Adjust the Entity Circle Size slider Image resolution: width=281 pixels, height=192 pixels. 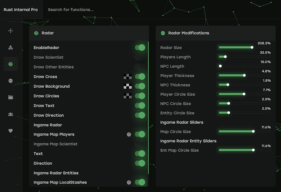click(245, 113)
